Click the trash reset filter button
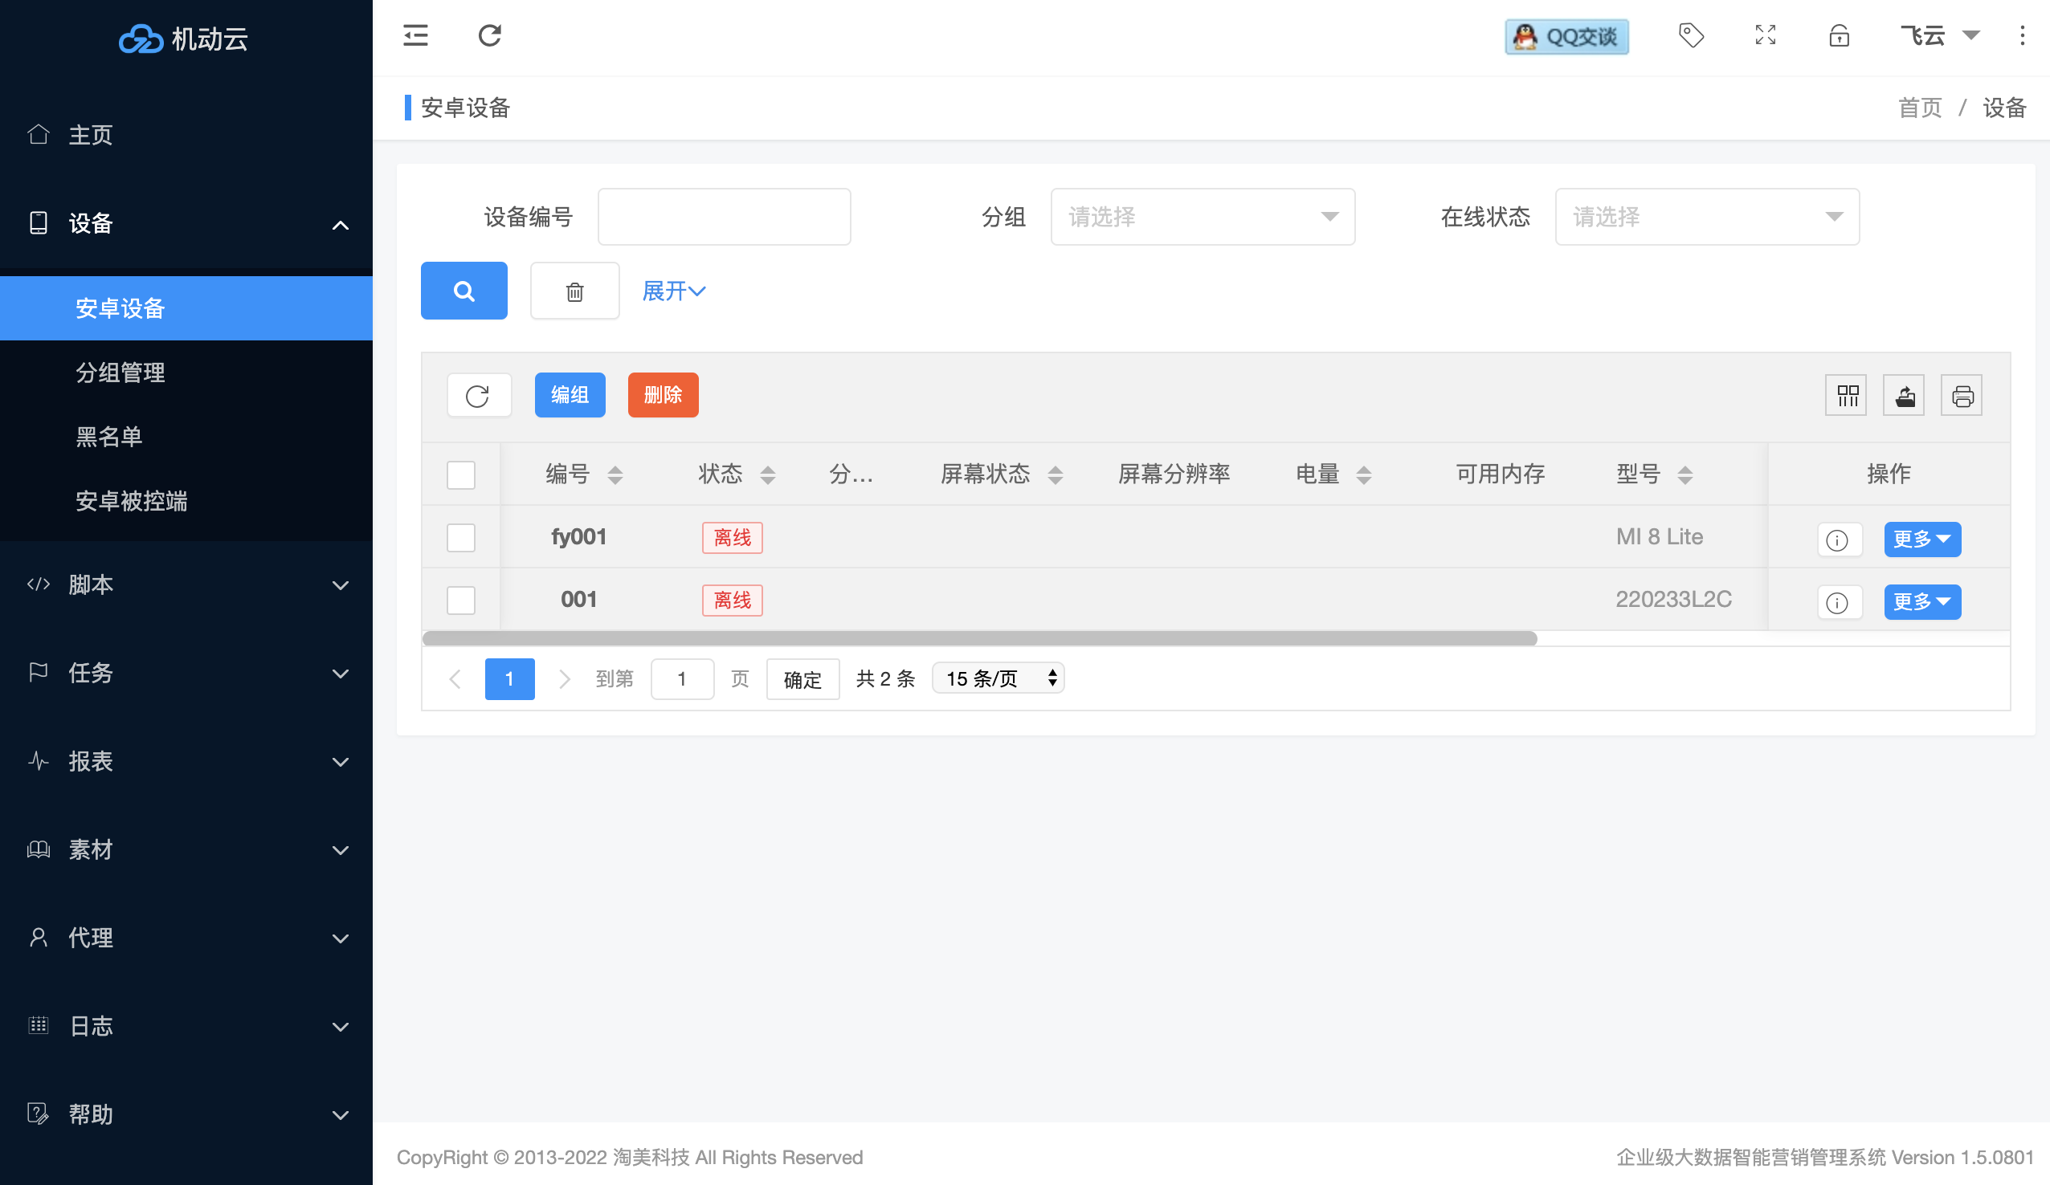The height and width of the screenshot is (1185, 2050). 574,291
